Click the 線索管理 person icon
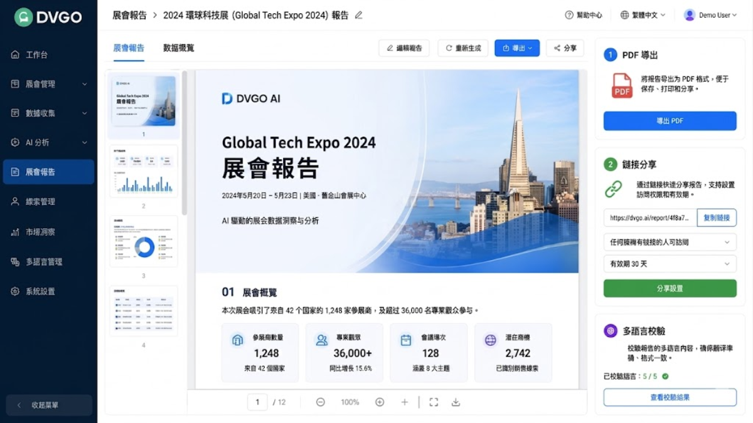Viewport: 753px width, 423px height. pyautogui.click(x=16, y=202)
